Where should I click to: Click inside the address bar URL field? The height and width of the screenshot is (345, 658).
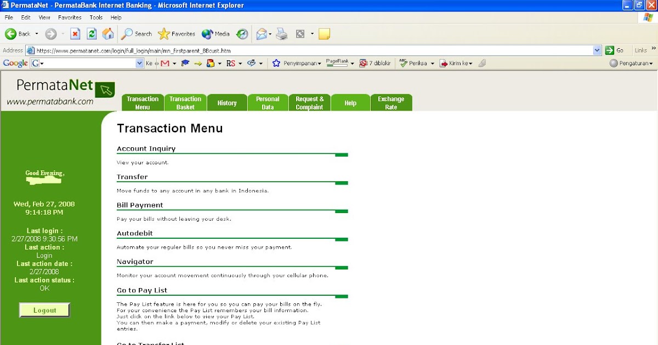click(314, 50)
